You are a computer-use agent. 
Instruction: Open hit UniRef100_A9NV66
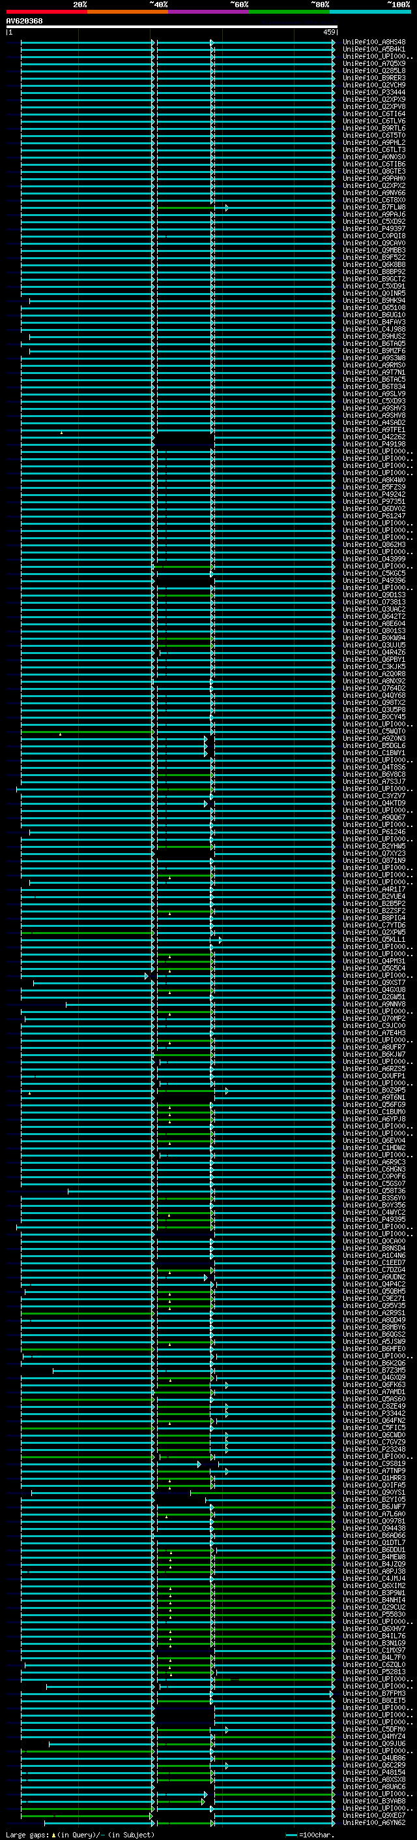tap(374, 193)
